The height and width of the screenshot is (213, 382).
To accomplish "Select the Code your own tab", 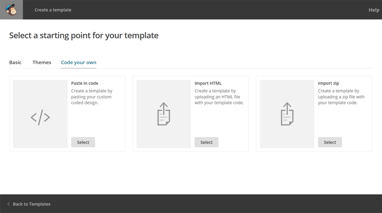I will point(79,63).
